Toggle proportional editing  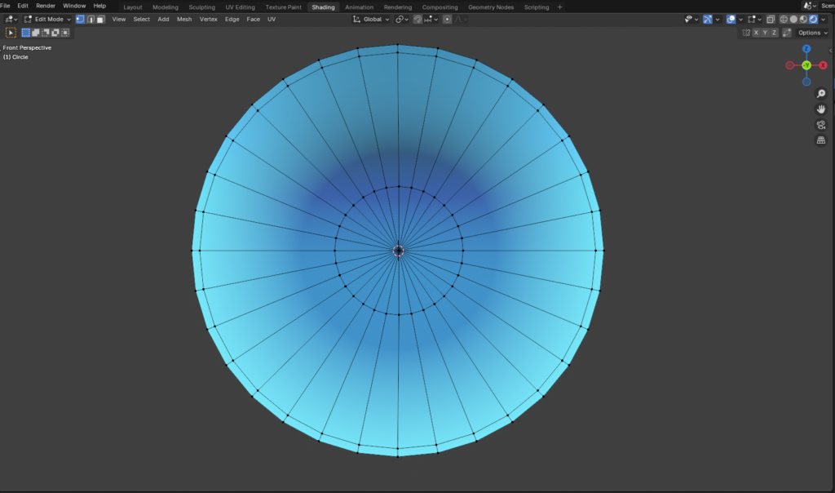coord(448,20)
